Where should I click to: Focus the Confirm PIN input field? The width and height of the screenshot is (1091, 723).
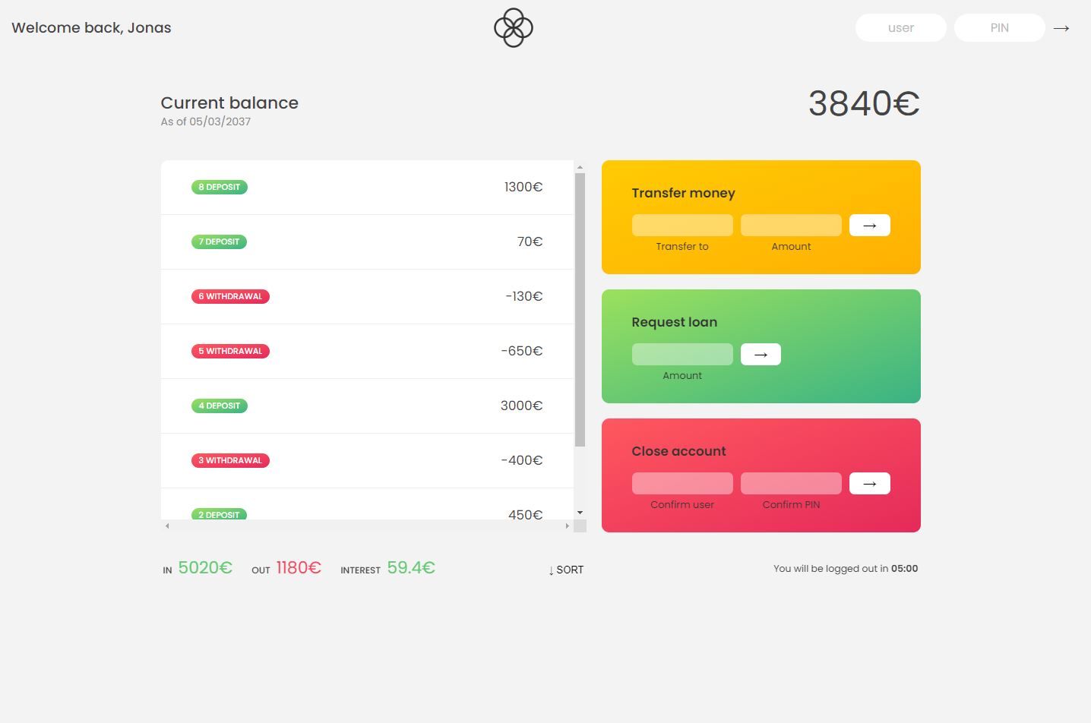tap(791, 484)
